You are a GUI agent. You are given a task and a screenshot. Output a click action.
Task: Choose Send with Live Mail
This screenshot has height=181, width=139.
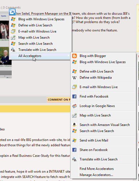(x=103, y=140)
